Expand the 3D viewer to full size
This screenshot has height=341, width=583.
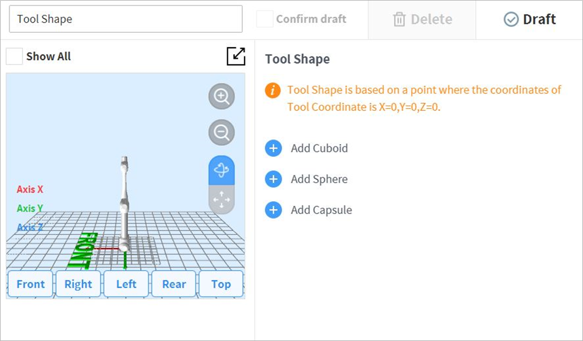pyautogui.click(x=236, y=56)
